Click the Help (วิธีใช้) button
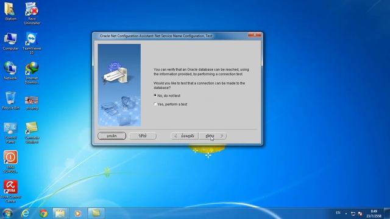Image resolution: width=390 pixels, height=219 pixels. 143,136
